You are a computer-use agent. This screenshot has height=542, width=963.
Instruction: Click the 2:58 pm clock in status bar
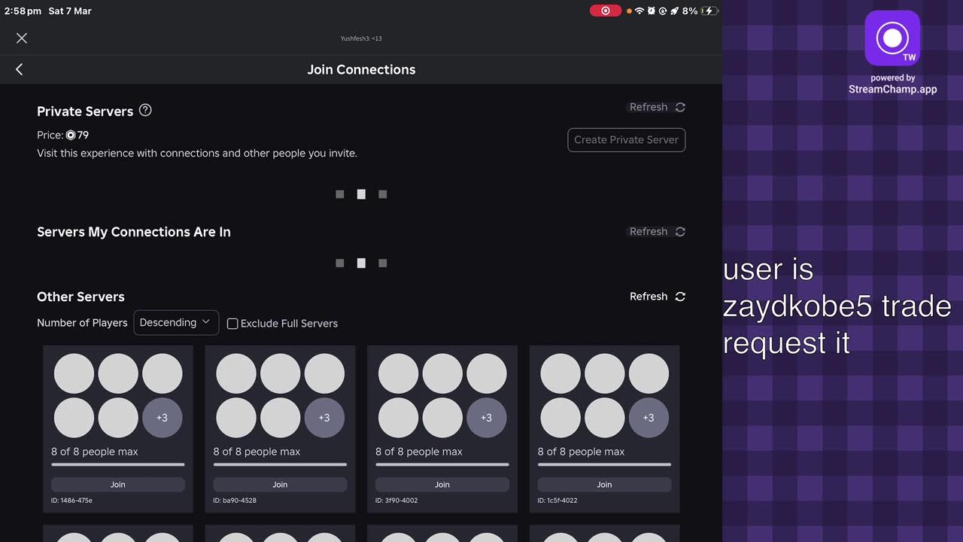point(23,11)
